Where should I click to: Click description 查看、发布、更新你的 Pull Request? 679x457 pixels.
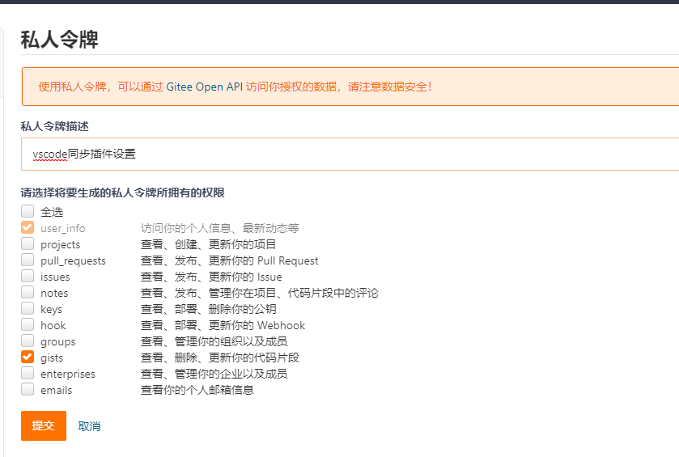[230, 260]
